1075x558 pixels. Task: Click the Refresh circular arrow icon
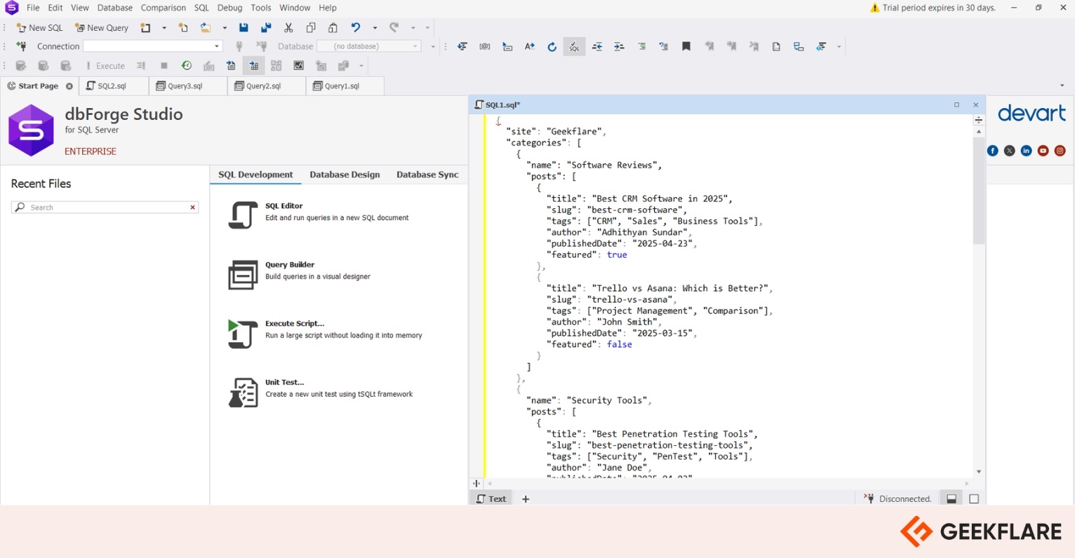(552, 46)
